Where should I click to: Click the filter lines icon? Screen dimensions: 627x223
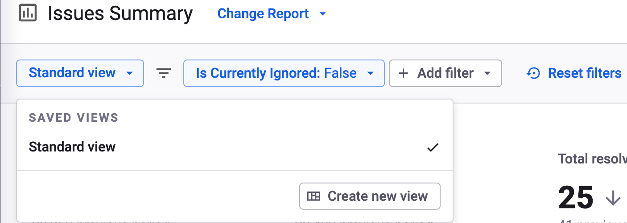click(x=164, y=73)
